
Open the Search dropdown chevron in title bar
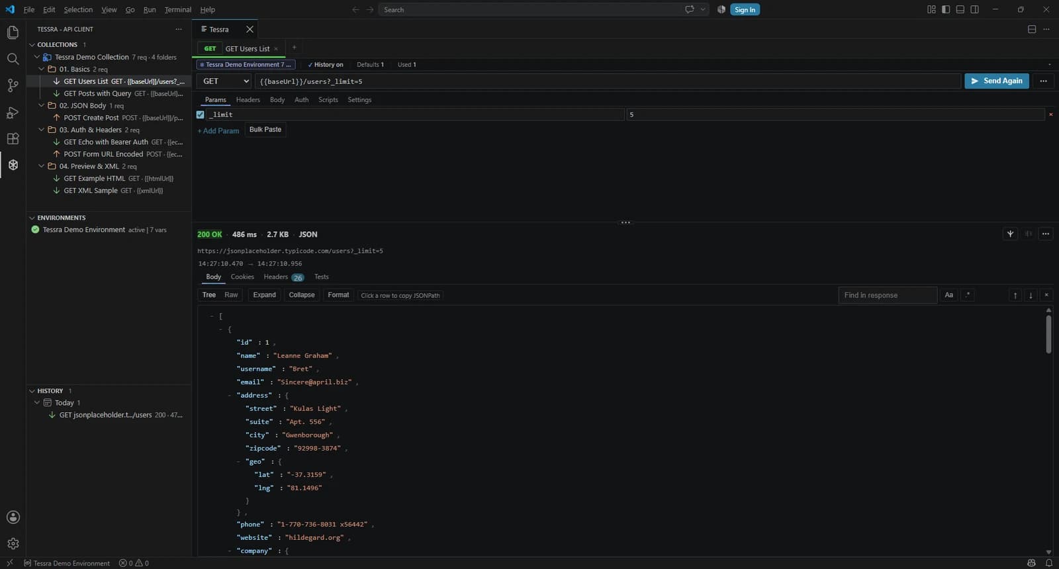point(703,9)
